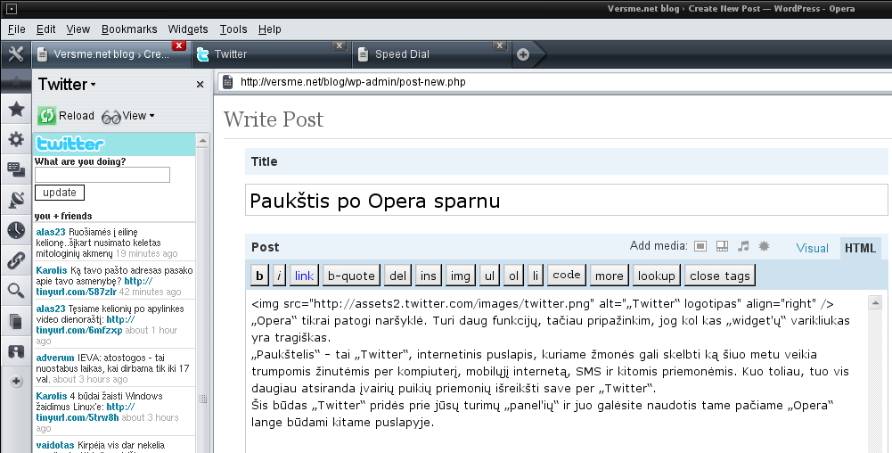Click the Add audio music-note icon
892x453 pixels.
tap(743, 246)
